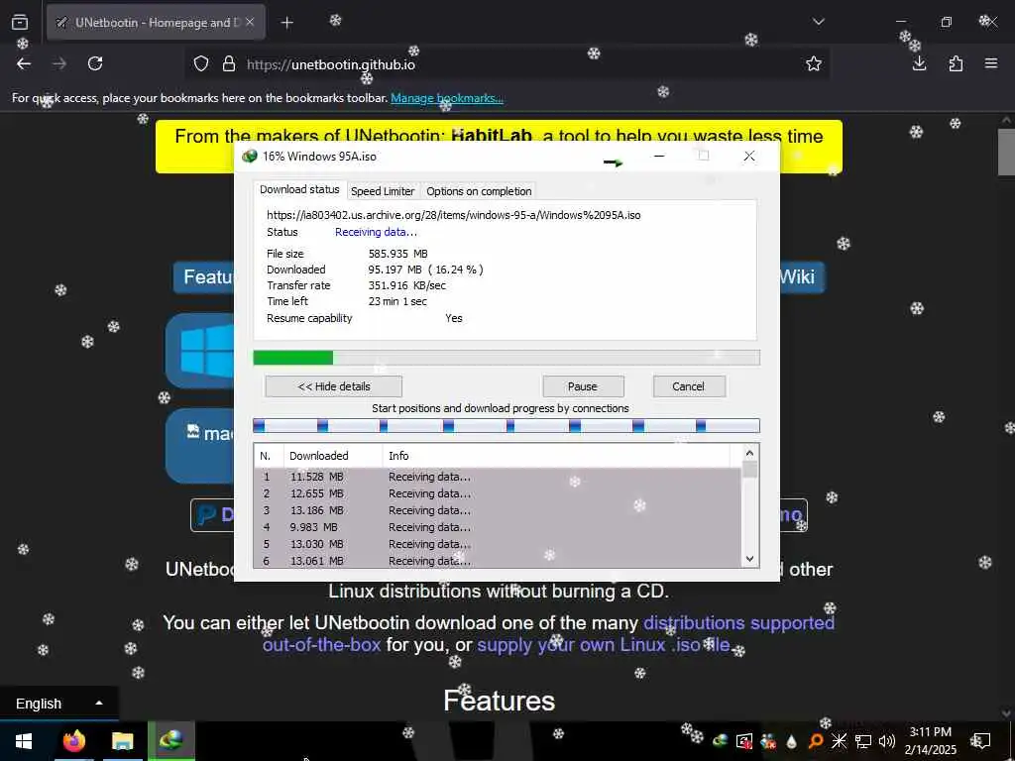Click the HabitLab yellow banner text
This screenshot has height=761, width=1015.
[500, 136]
